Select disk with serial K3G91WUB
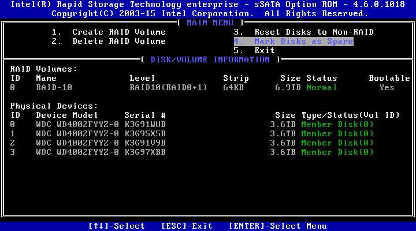The width and height of the screenshot is (416, 231). click(145, 124)
